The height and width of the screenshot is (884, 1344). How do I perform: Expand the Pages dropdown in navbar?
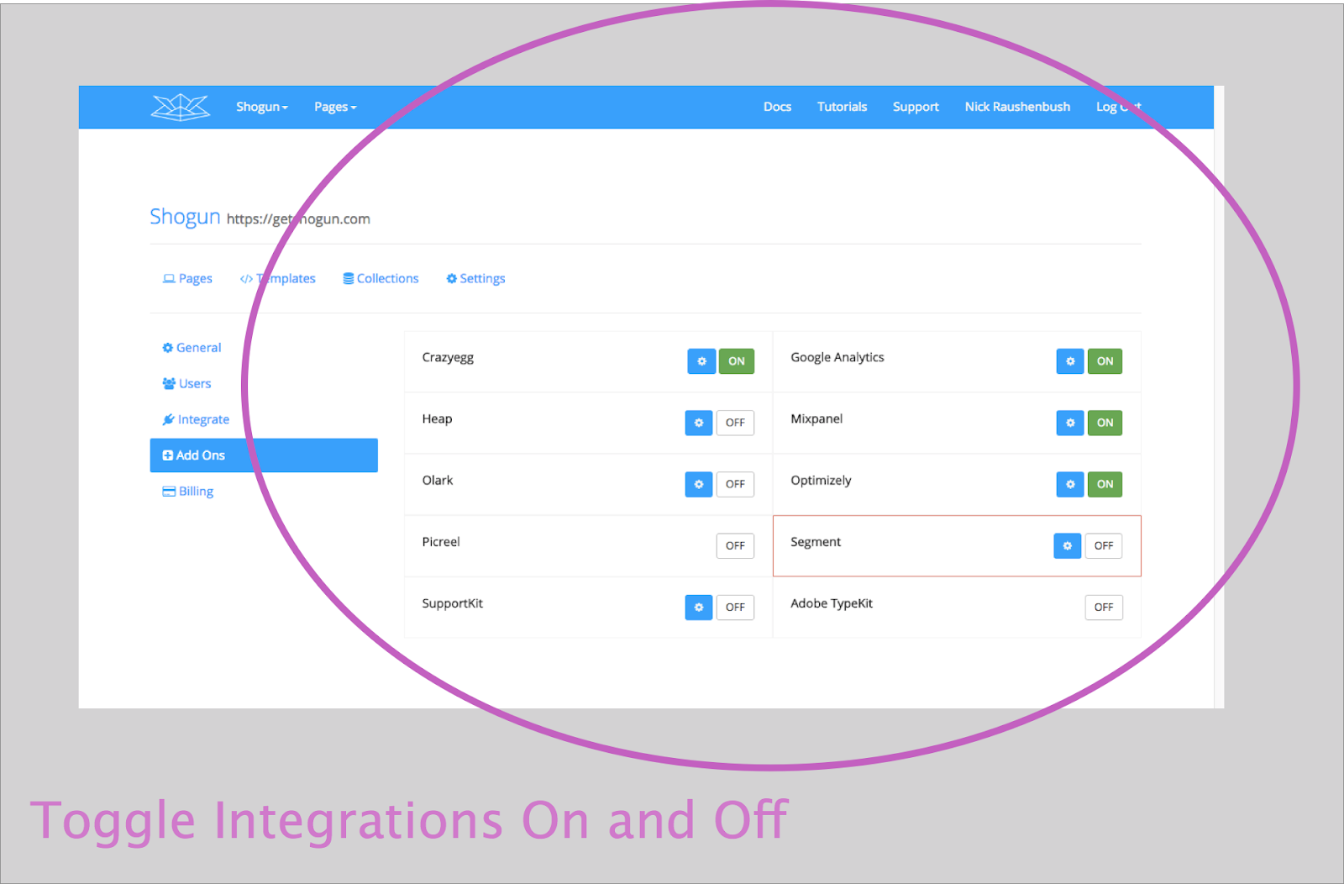[x=335, y=107]
